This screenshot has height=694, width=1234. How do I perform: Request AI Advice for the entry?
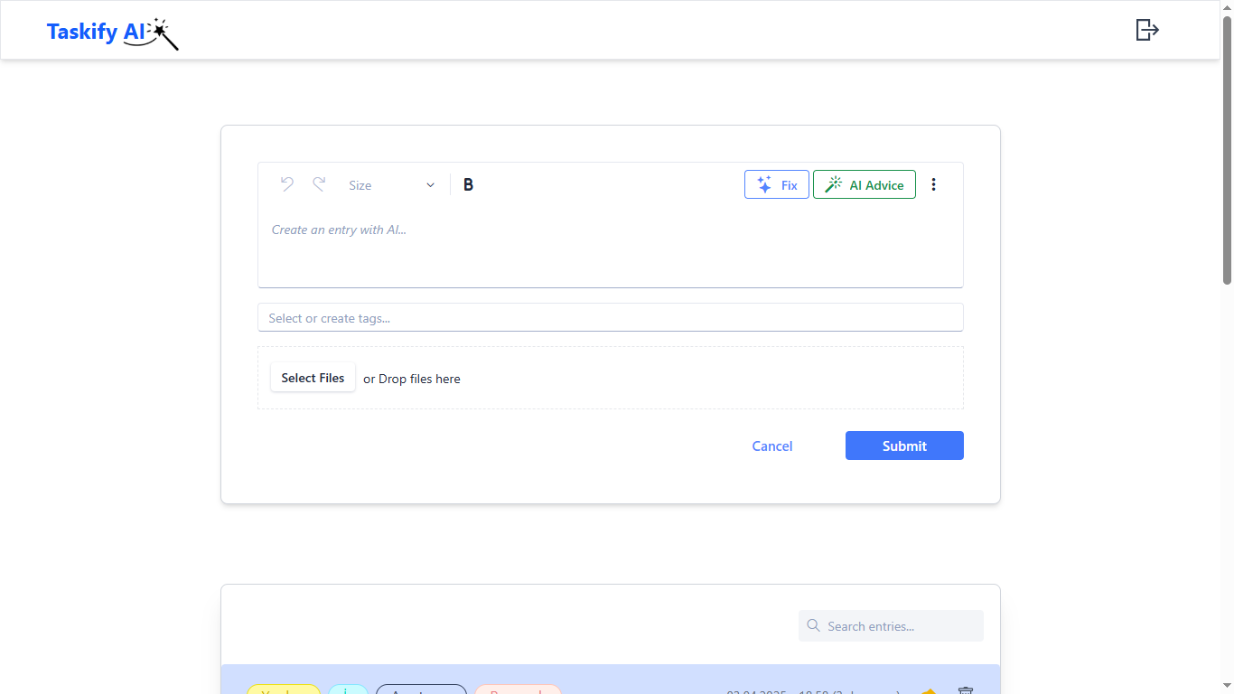(864, 184)
